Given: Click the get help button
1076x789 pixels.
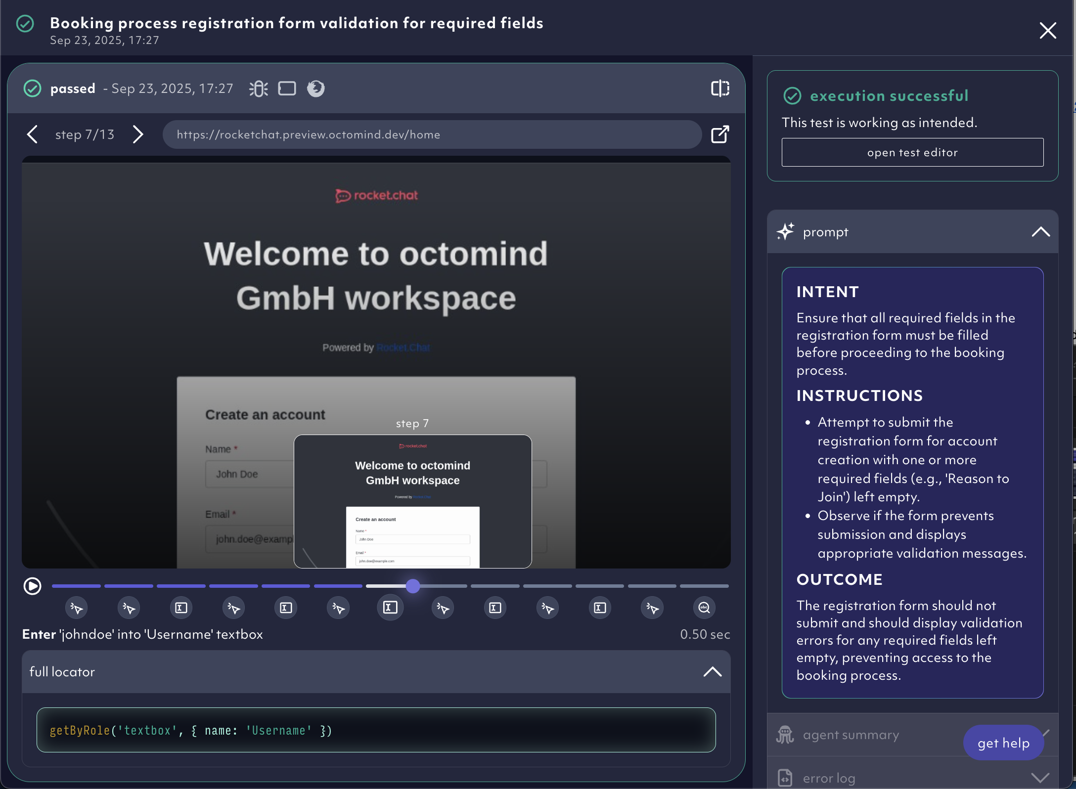Looking at the screenshot, I should pyautogui.click(x=1003, y=743).
